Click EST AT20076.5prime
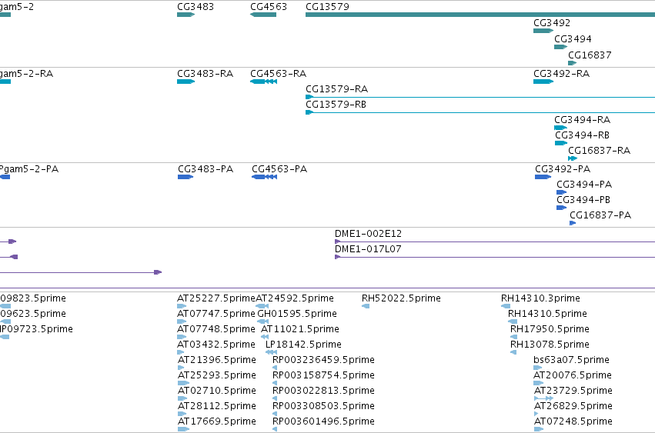 [573, 376]
